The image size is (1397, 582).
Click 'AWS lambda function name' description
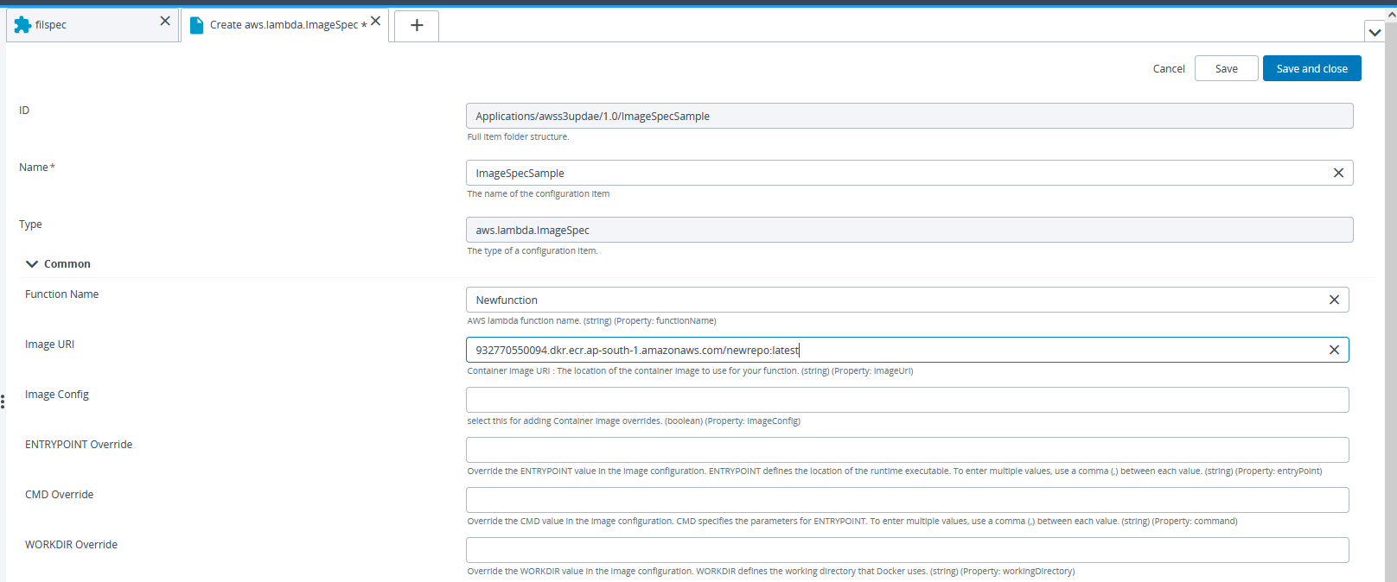[x=591, y=320]
